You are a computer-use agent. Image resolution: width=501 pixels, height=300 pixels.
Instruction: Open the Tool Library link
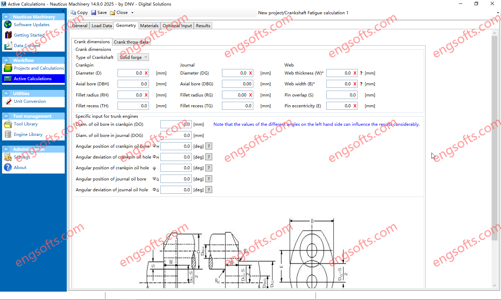26,124
